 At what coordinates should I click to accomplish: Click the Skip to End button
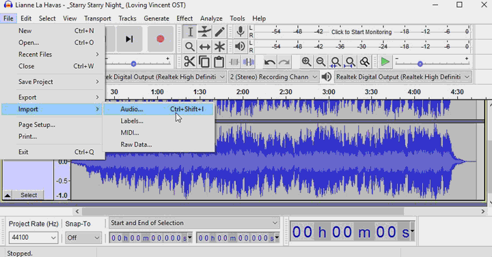tap(129, 39)
